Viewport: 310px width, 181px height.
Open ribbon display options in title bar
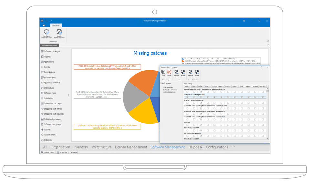point(244,21)
